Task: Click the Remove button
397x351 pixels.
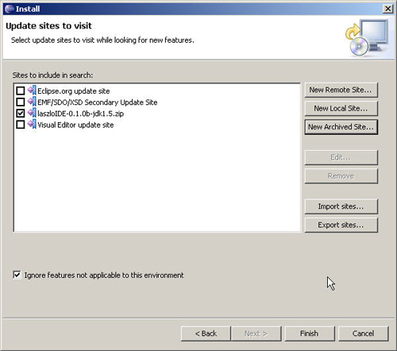Action: tap(341, 176)
